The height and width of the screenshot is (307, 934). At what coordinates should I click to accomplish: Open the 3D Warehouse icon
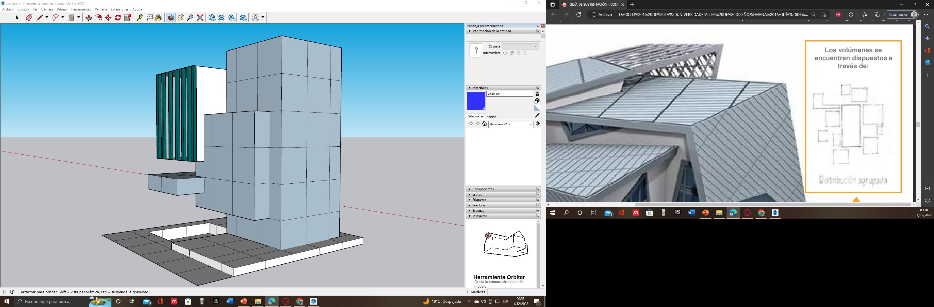[x=212, y=18]
